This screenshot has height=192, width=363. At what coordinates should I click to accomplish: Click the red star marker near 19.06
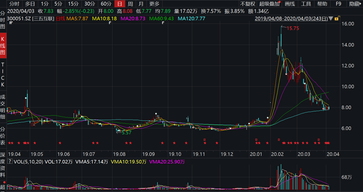[60, 143]
